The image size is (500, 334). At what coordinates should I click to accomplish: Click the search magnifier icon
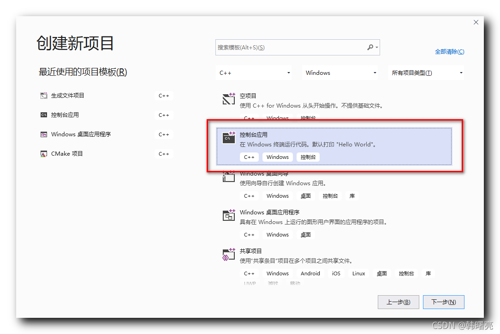tap(370, 47)
